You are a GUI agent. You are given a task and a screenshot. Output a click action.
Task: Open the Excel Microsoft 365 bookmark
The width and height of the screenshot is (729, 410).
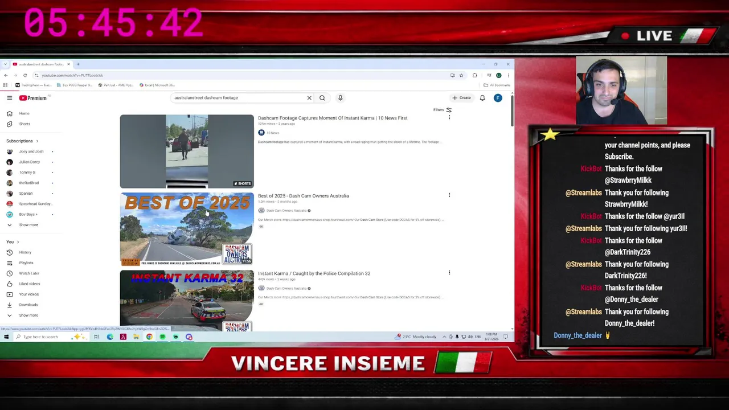[157, 85]
